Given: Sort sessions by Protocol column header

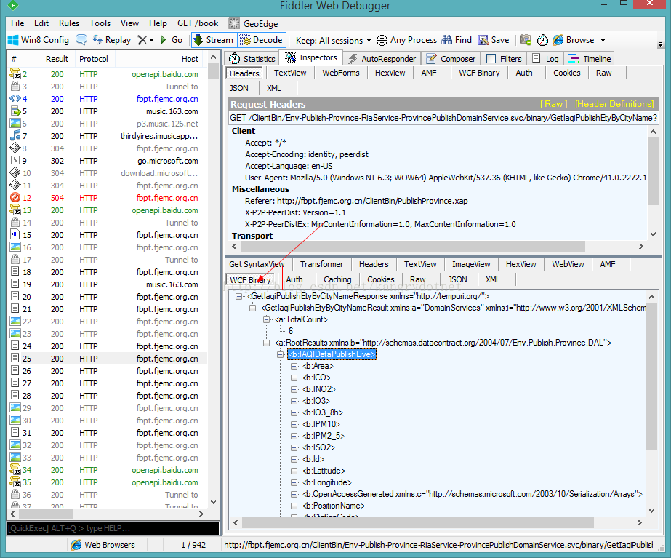Looking at the screenshot, I should [95, 59].
